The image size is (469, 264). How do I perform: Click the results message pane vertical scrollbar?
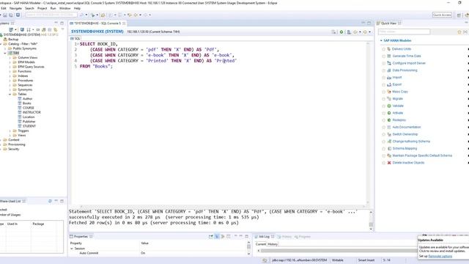(371, 221)
